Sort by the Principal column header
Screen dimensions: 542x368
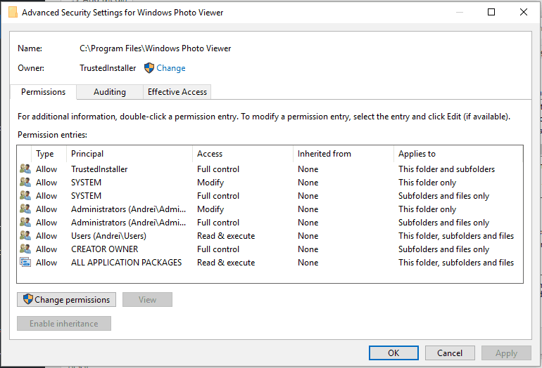[x=130, y=154]
